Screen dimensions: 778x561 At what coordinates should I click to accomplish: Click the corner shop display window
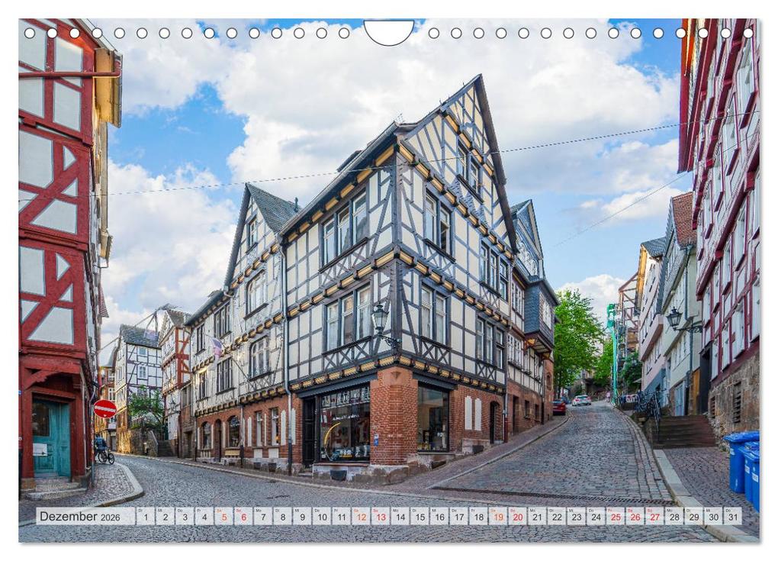pyautogui.click(x=345, y=424)
